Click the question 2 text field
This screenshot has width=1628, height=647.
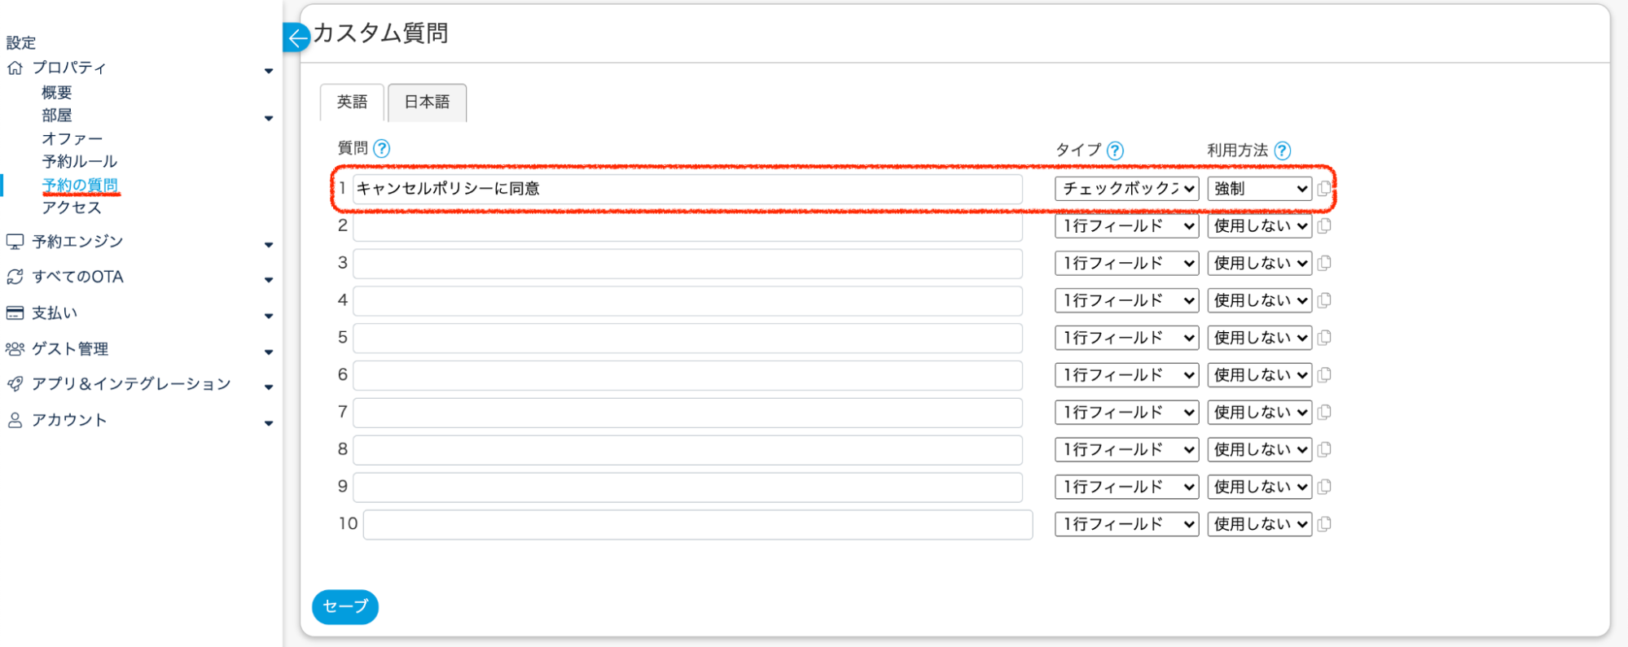[x=687, y=226]
